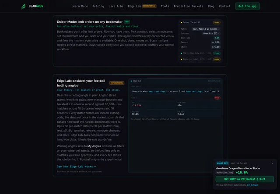Click the red FAIL result badge
Screen dimensions: 280x194
pyautogui.click(x=217, y=98)
